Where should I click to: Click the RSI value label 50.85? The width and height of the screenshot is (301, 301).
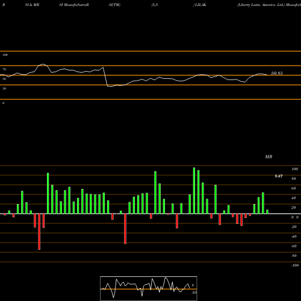coord(277,73)
